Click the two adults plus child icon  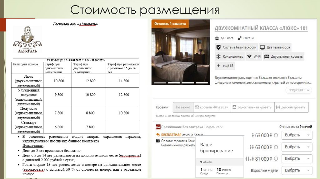pos(250,159)
